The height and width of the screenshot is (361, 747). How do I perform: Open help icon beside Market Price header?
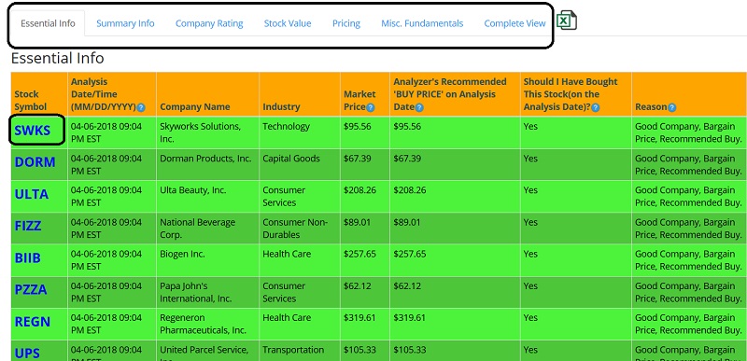[371, 107]
